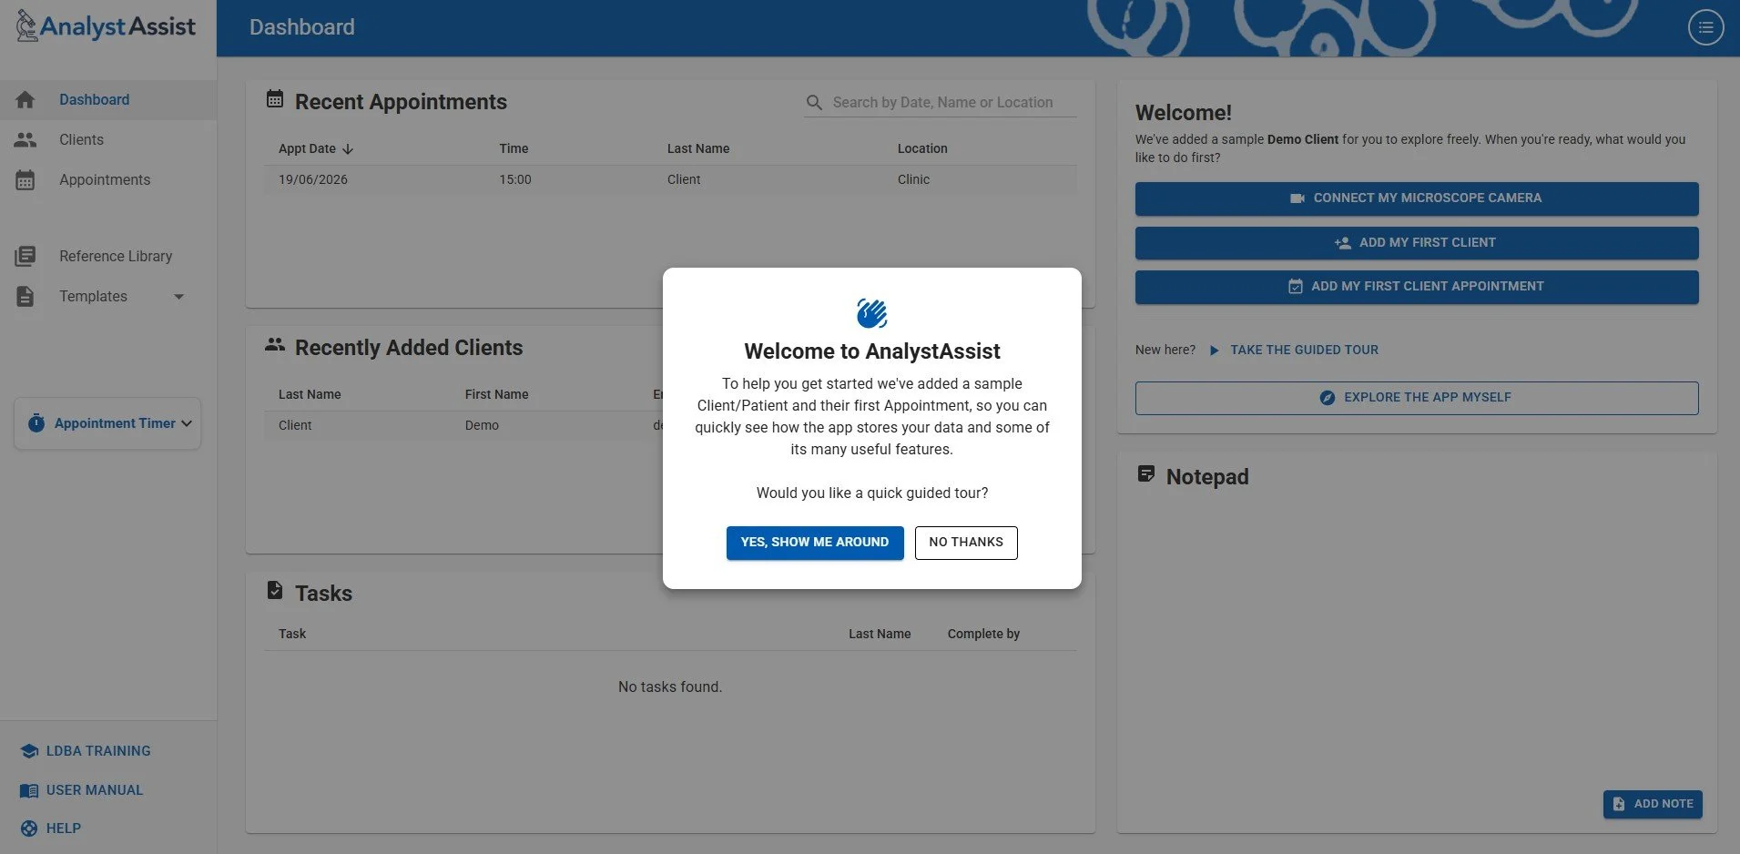1740x854 pixels.
Task: Expand the Appointment Timer chevron
Action: pyautogui.click(x=187, y=423)
